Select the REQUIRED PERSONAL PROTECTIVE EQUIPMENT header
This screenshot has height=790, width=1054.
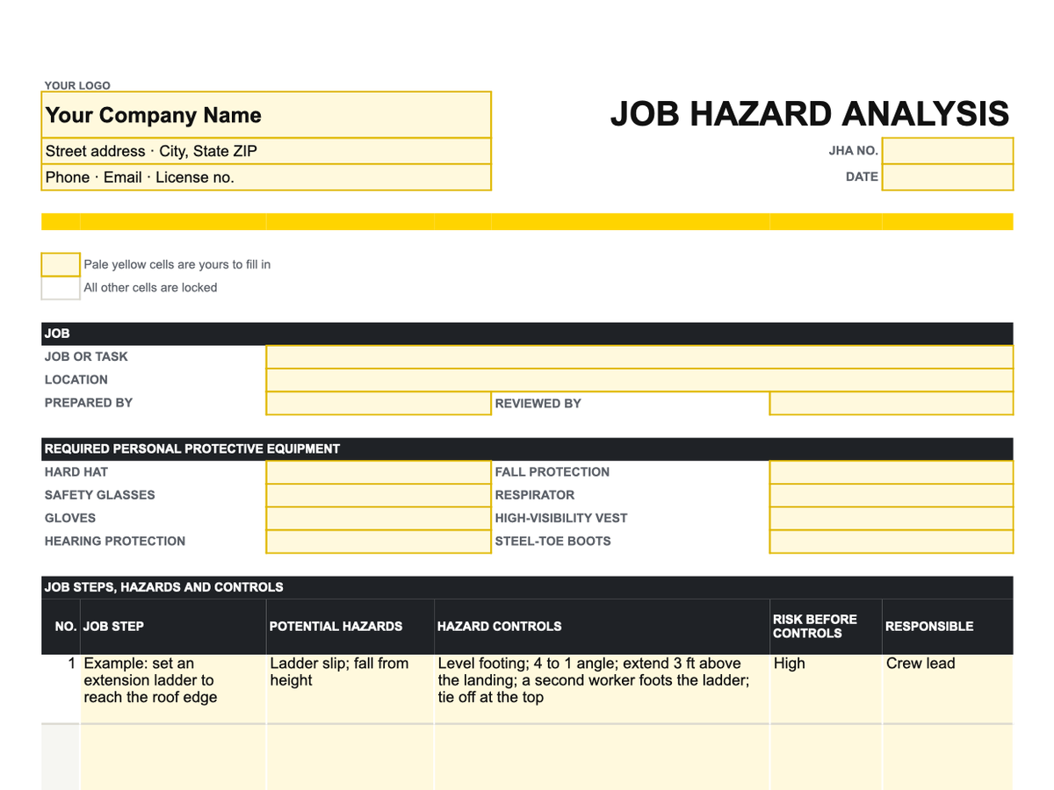(x=527, y=449)
